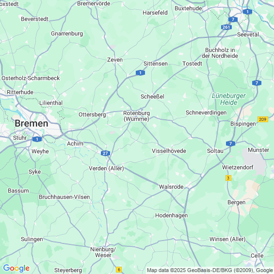This screenshot has width=274, height=274.
Task: Open the Map data copyright link
Action: 210,270
